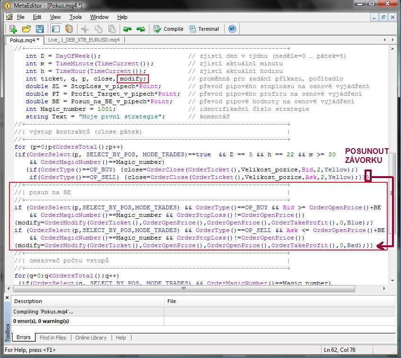401x358 pixels.
Task: Compile the current Pokus.mq4 file
Action: click(168, 29)
